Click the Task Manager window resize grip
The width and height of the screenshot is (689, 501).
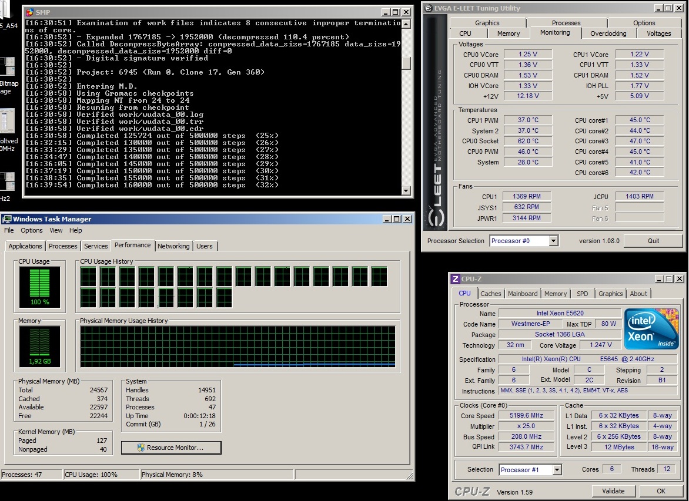410,476
